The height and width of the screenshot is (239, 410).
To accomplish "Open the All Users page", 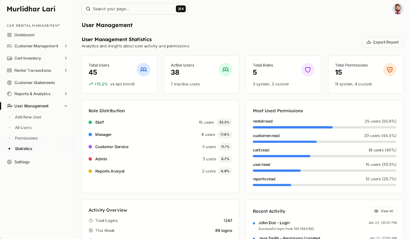I will coord(23,128).
